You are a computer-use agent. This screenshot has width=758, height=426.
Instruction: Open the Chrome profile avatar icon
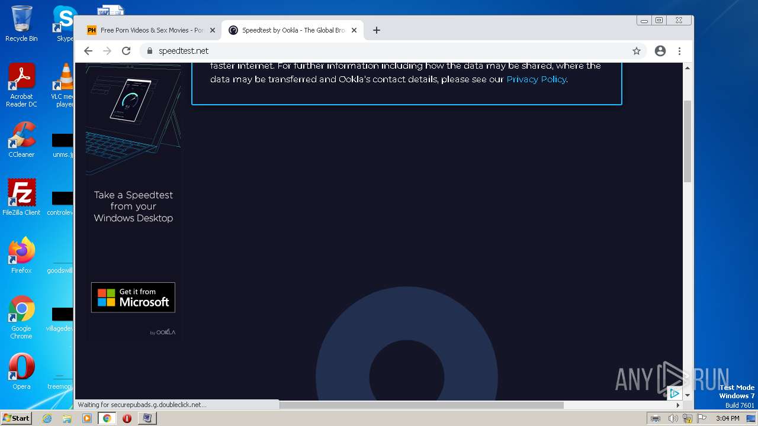point(660,51)
